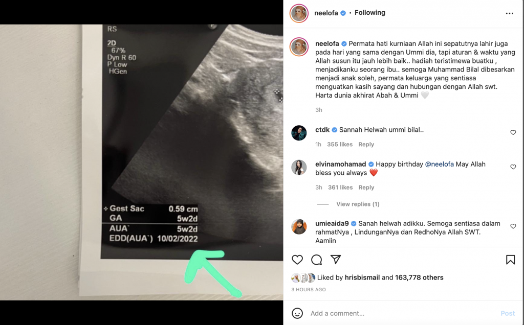This screenshot has width=524, height=325.
Task: Open the ultrasound post image
Action: pos(141,162)
